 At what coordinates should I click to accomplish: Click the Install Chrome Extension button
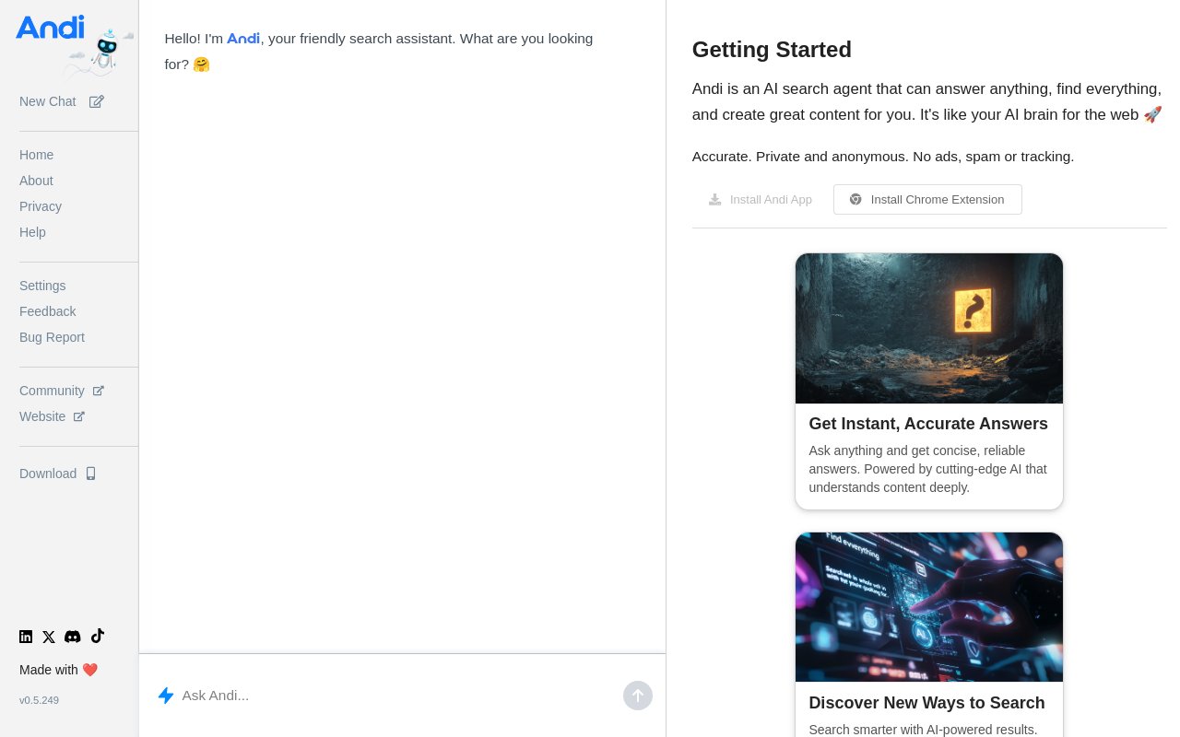[927, 199]
